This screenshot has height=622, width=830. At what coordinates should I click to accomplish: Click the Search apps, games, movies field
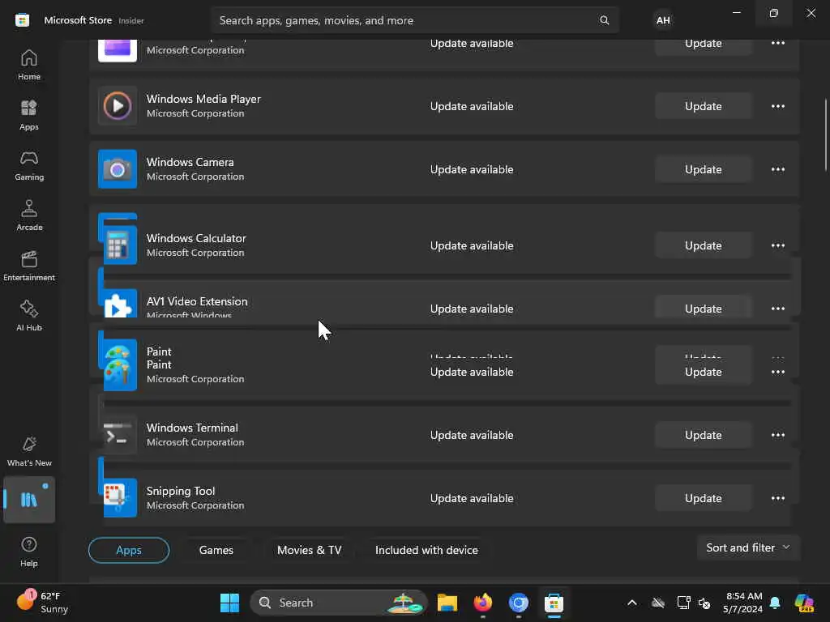pos(414,20)
